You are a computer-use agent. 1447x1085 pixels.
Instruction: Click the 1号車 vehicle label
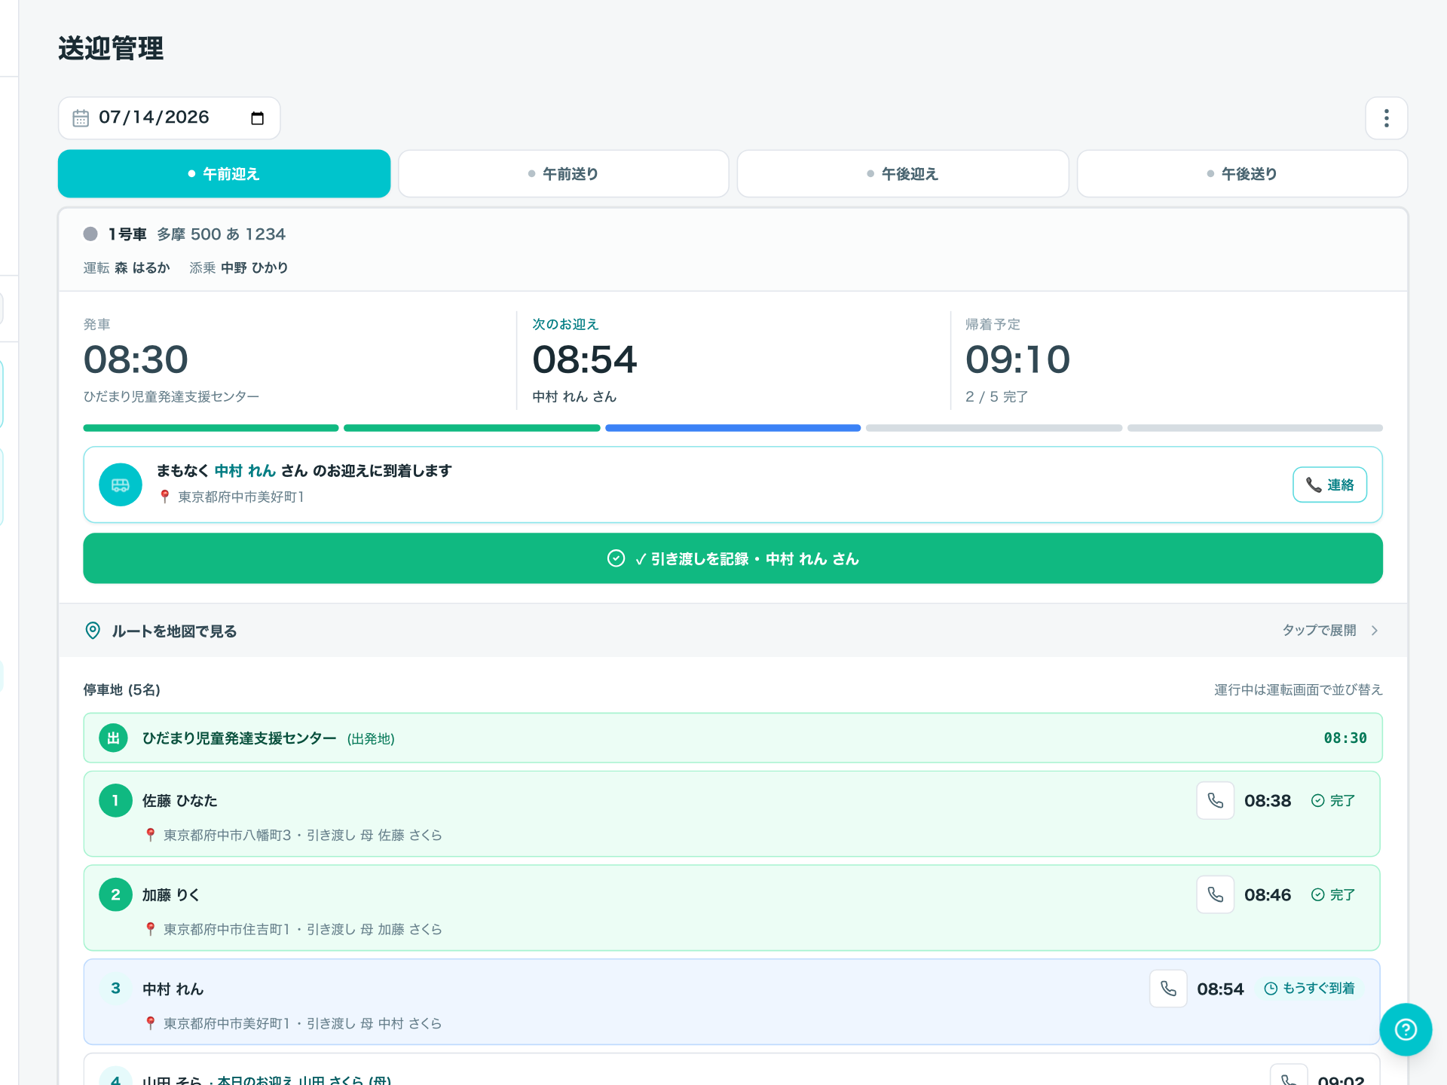[x=127, y=234]
